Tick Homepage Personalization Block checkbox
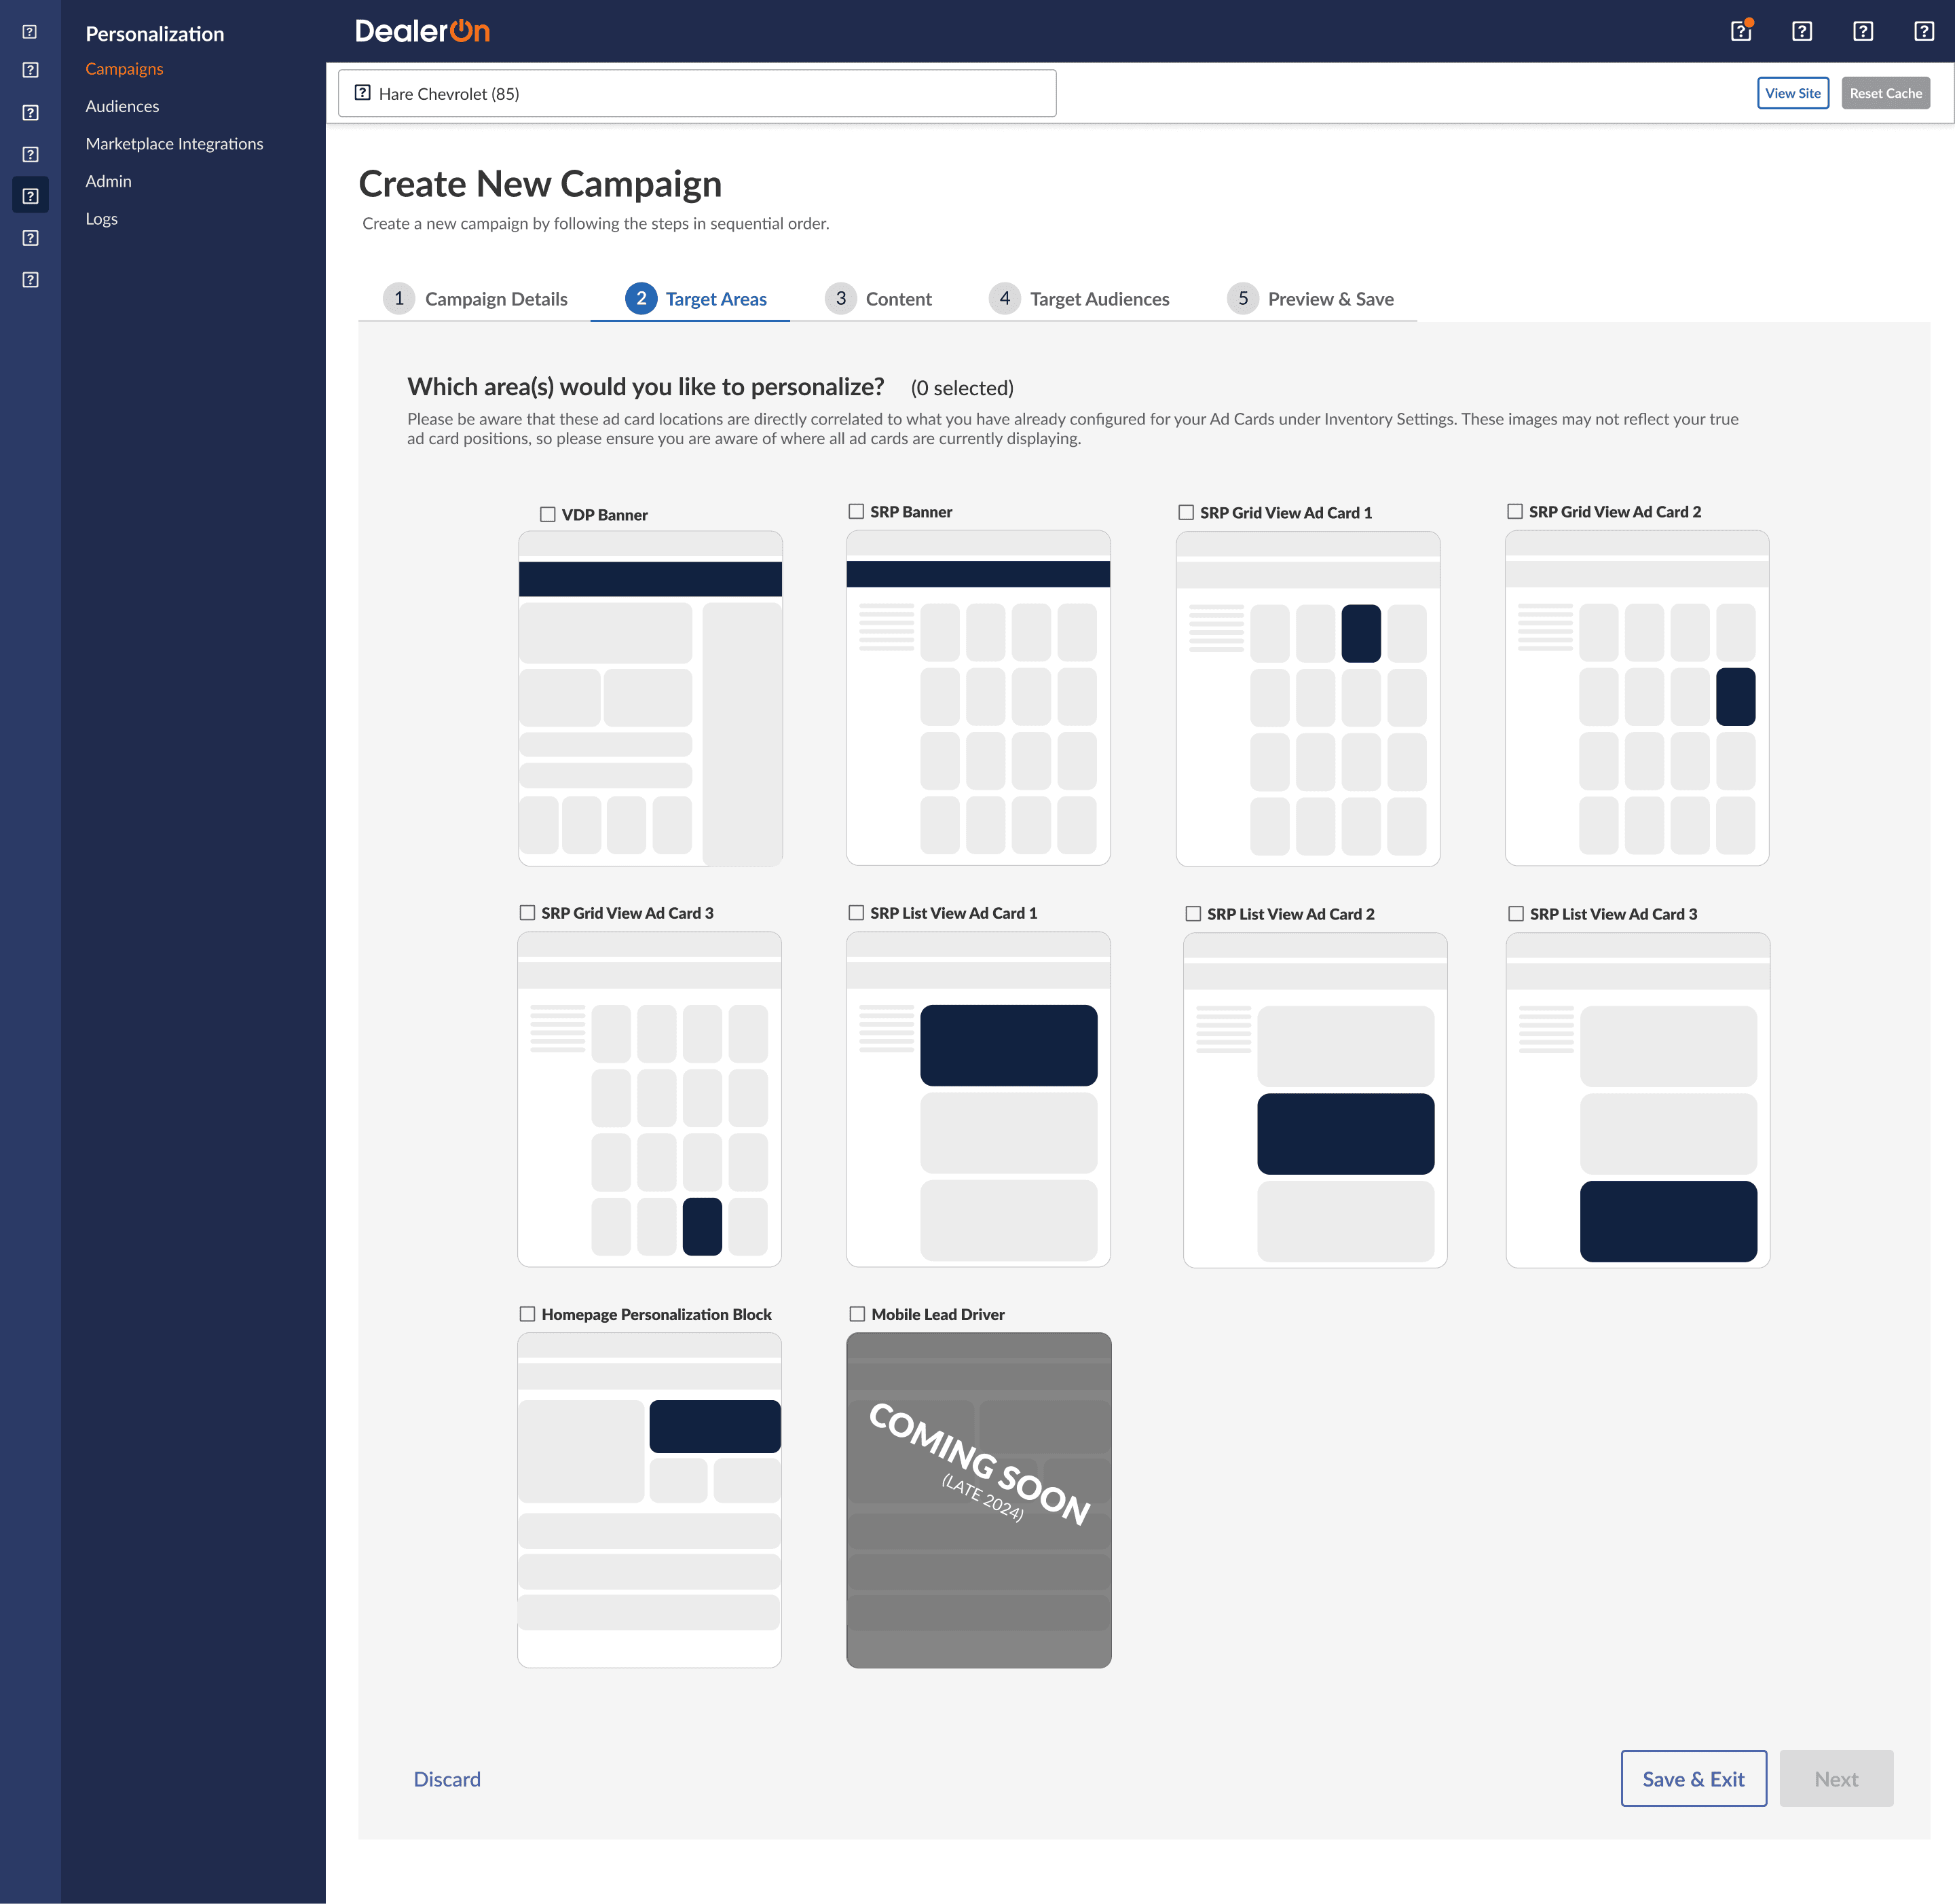1955x1904 pixels. point(527,1314)
